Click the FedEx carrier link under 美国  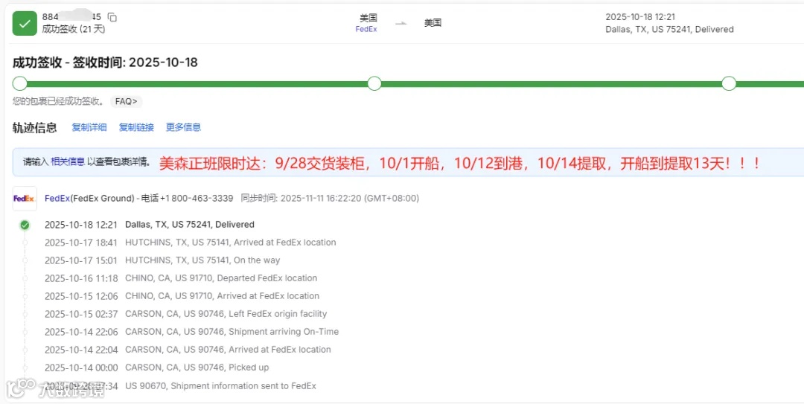coord(366,29)
